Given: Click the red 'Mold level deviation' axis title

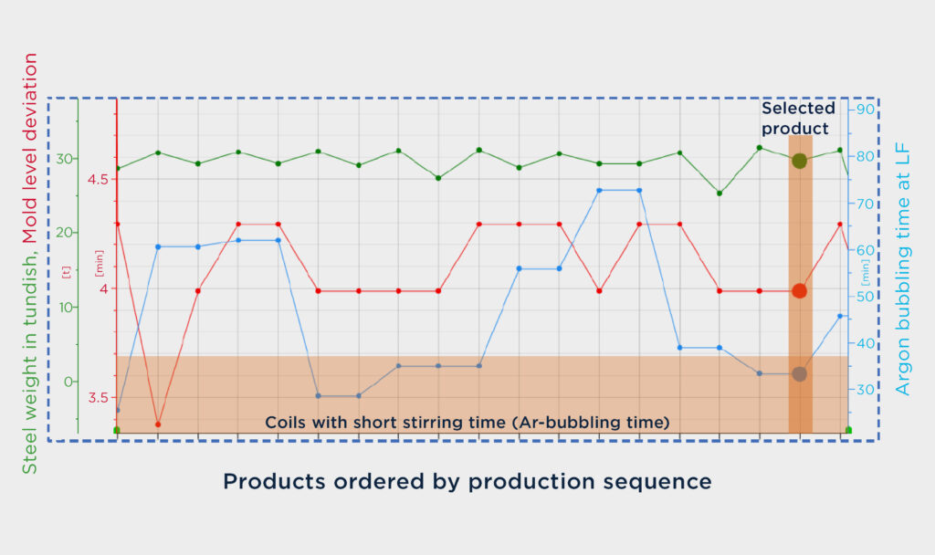Looking at the screenshot, I should click(30, 148).
